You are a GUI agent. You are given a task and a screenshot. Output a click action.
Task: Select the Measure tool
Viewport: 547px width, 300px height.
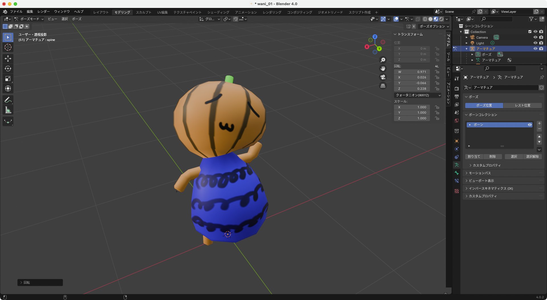click(x=8, y=110)
